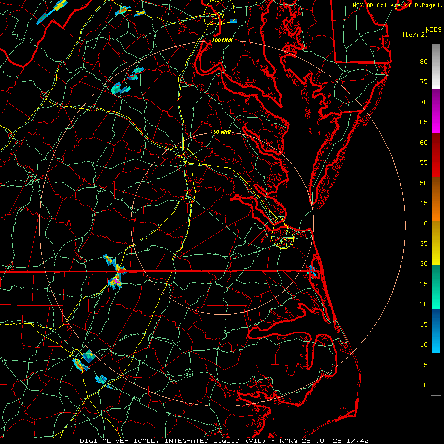
Task: Click the 0 value on the scale
Action: tap(426, 385)
